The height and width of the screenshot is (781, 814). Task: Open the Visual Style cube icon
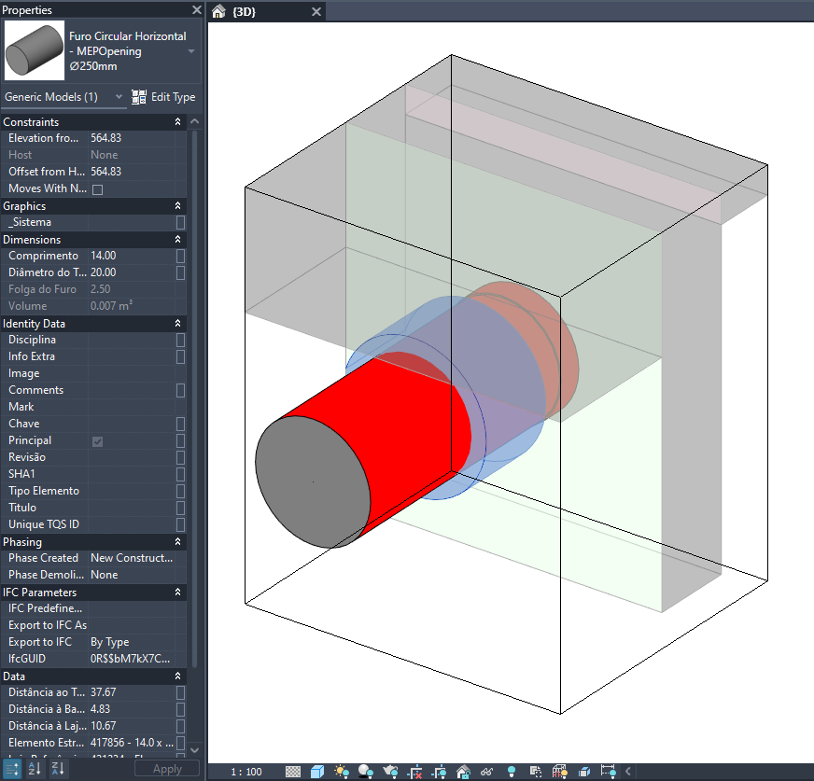(317, 772)
